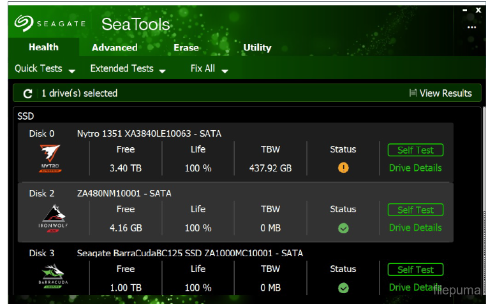
Task: Click the green check status icon for Disk 2
Action: 343,228
